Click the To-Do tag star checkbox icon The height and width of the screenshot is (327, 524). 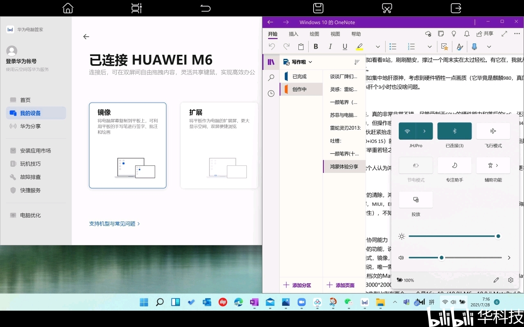point(445,47)
